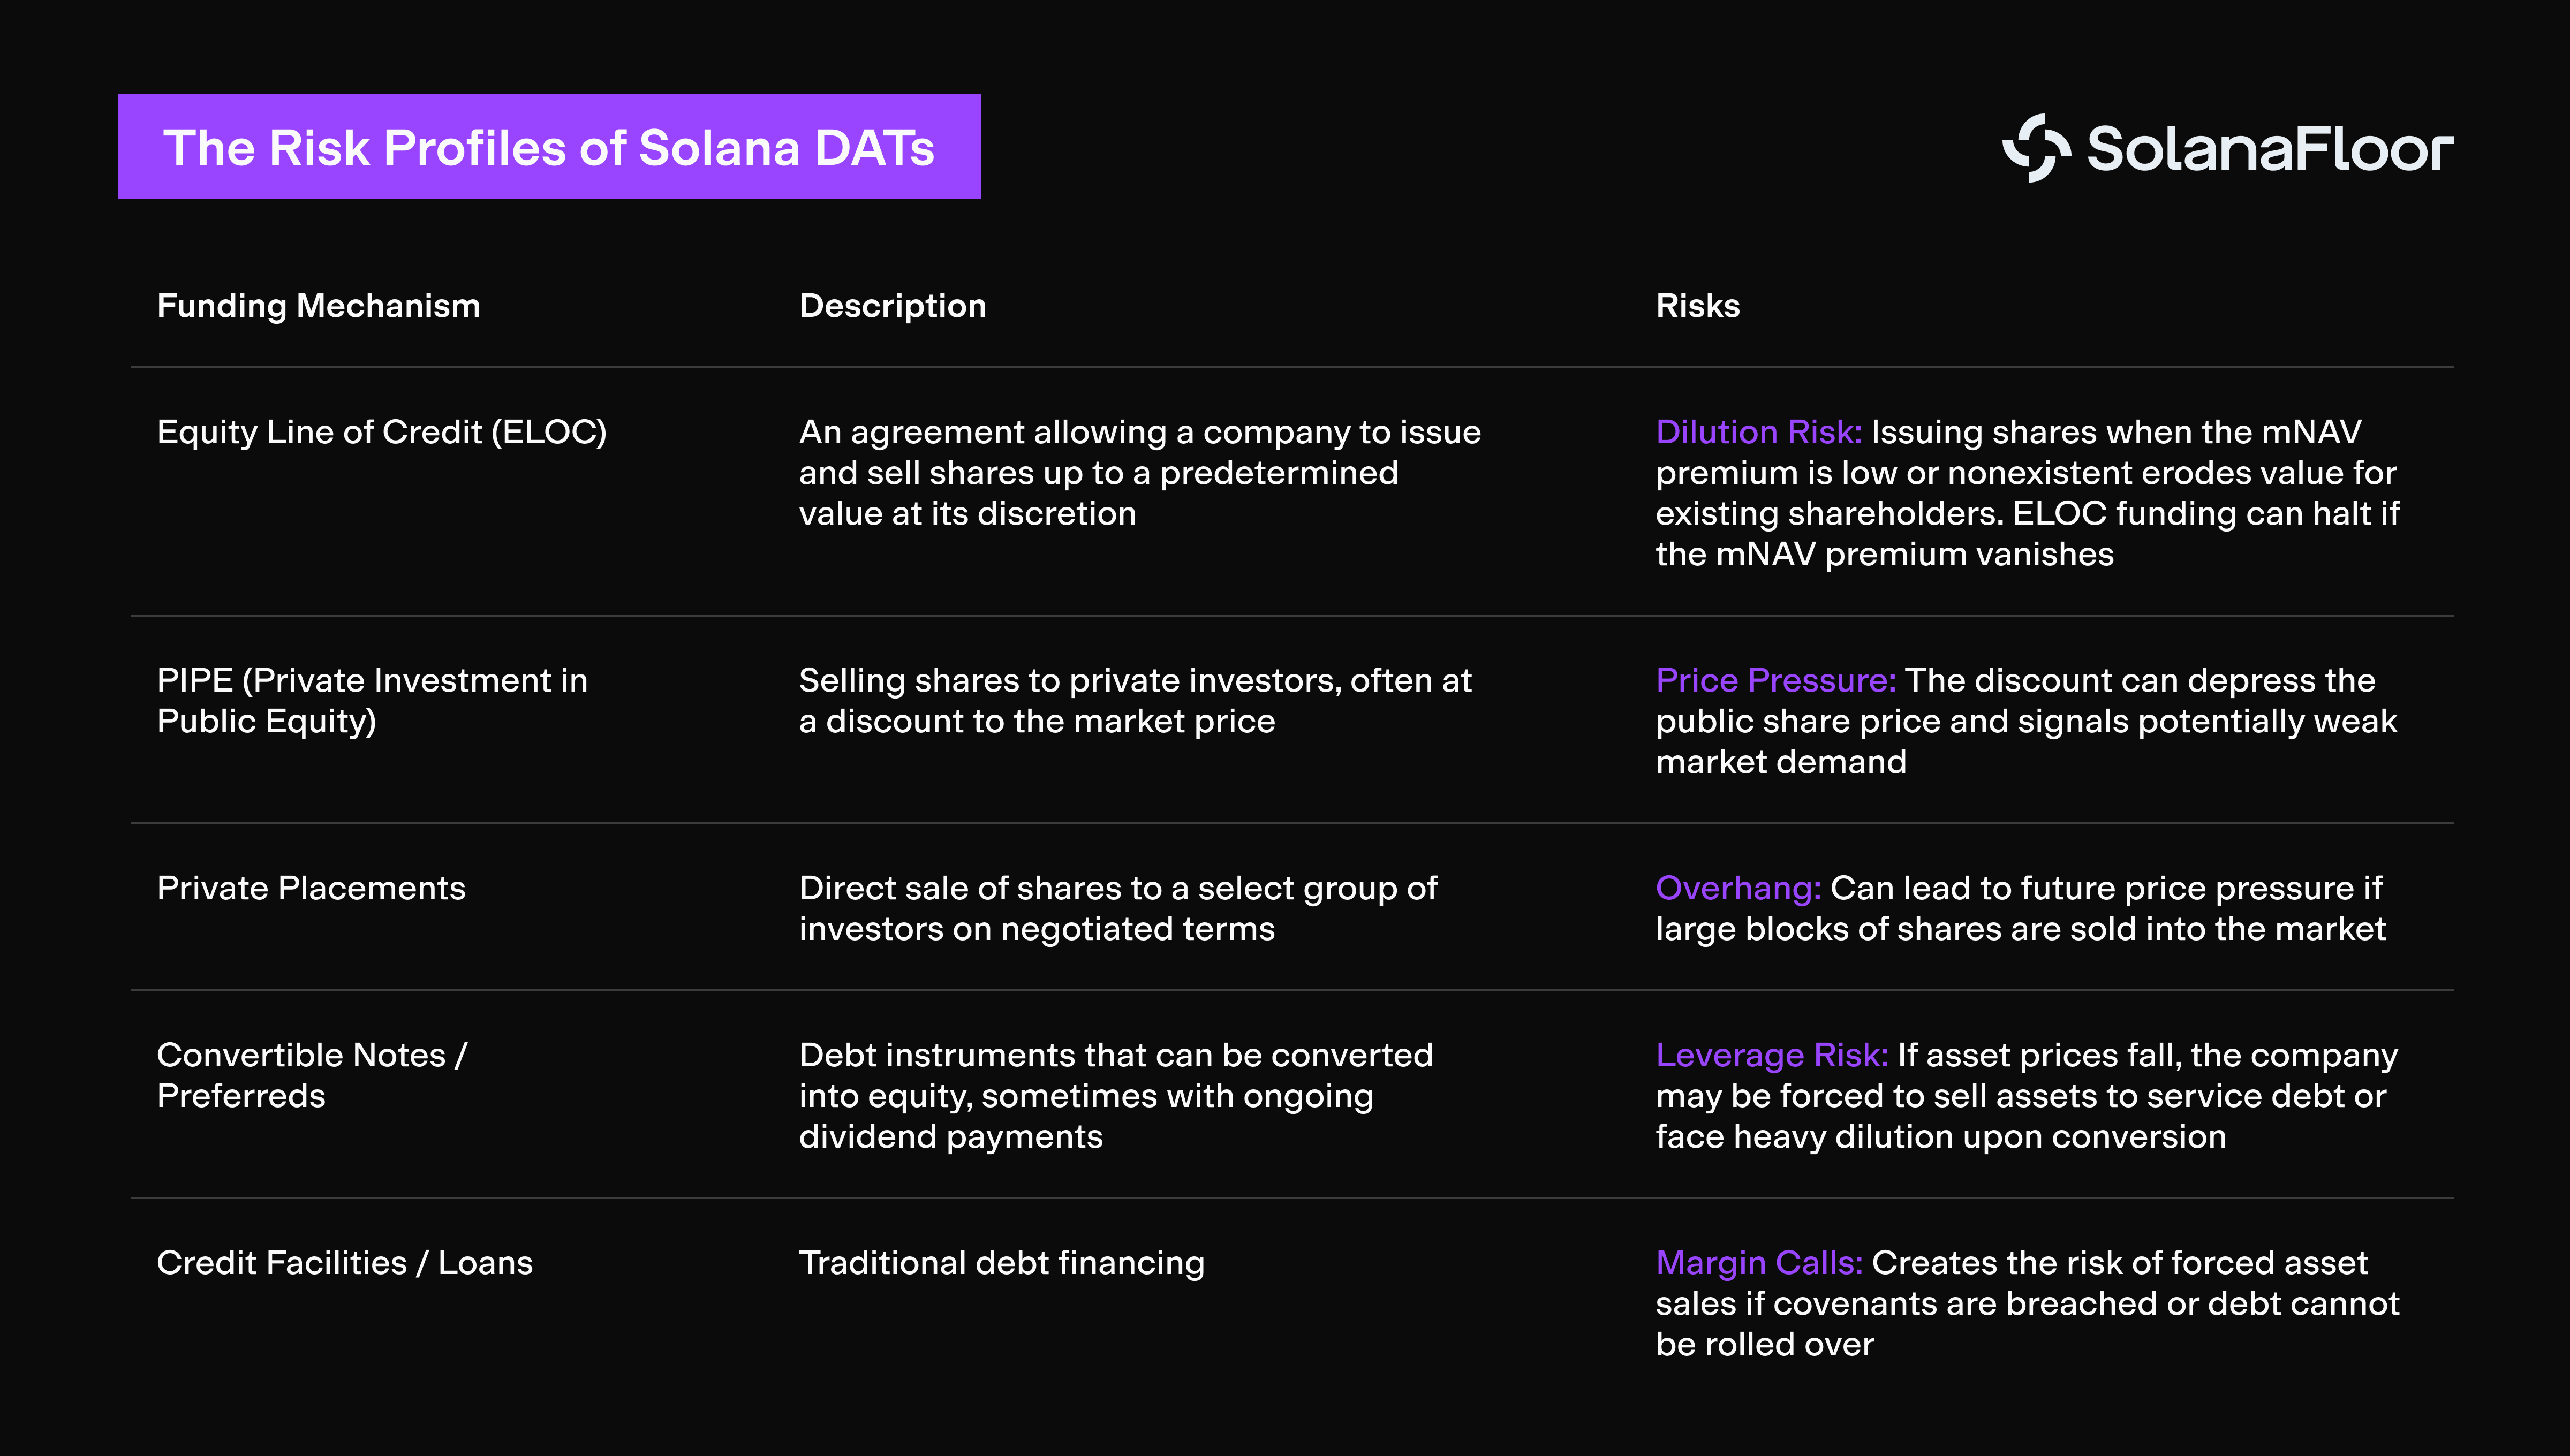This screenshot has width=2570, height=1456.
Task: Select the Funding Mechanism column header
Action: (318, 305)
